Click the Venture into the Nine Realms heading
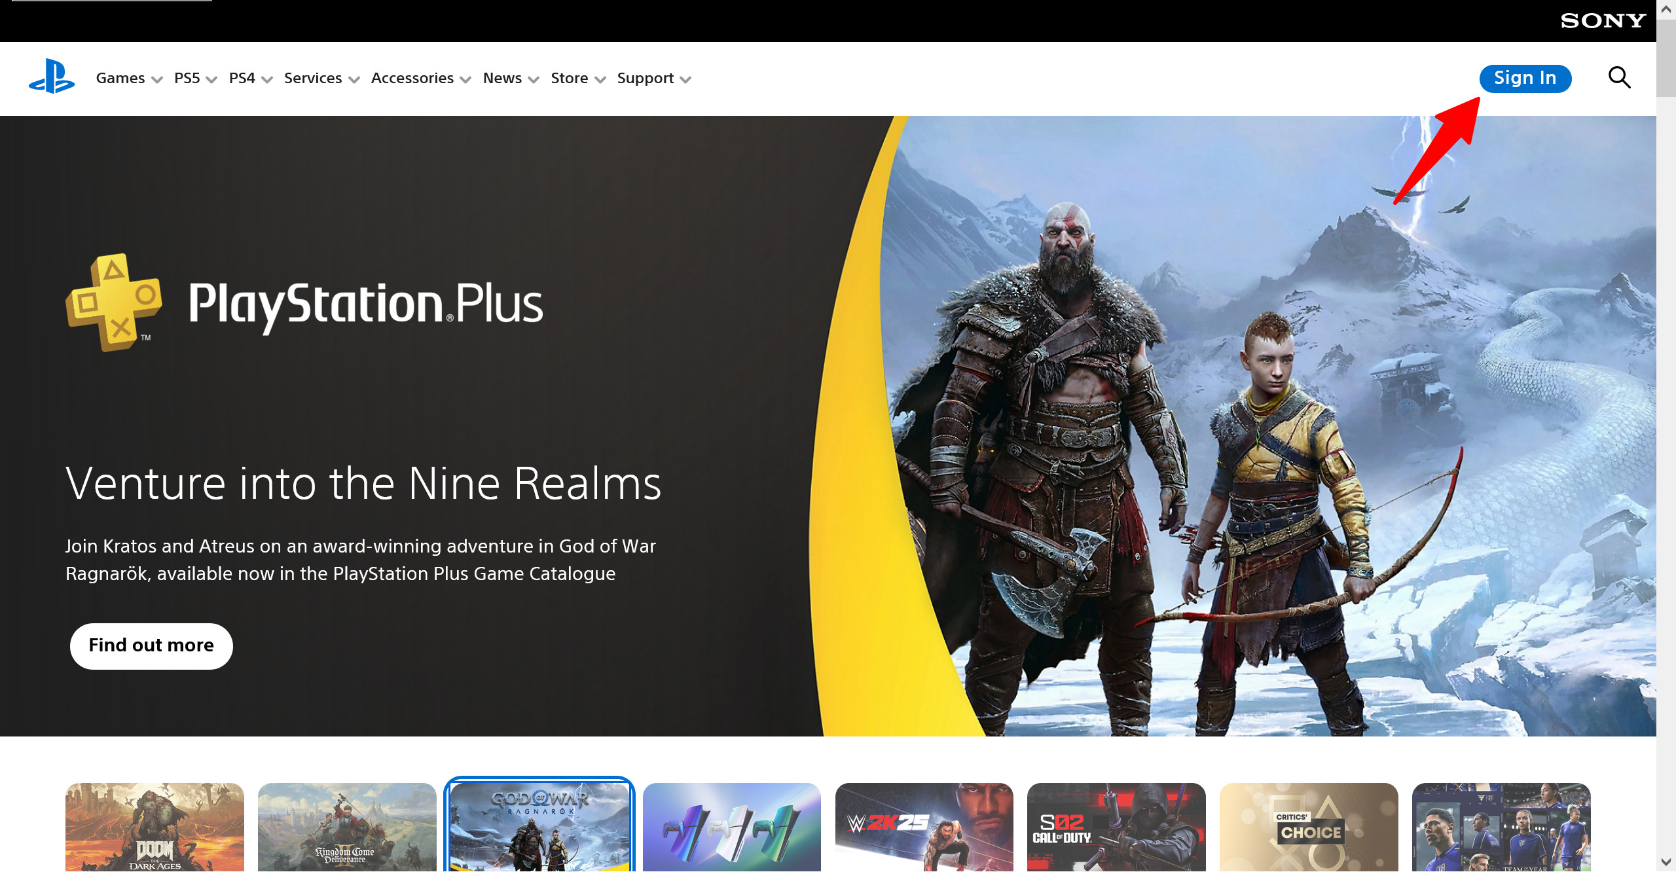The height and width of the screenshot is (872, 1676). (363, 484)
